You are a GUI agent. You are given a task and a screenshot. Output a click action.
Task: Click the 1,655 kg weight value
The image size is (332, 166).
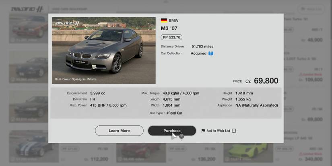point(243,99)
